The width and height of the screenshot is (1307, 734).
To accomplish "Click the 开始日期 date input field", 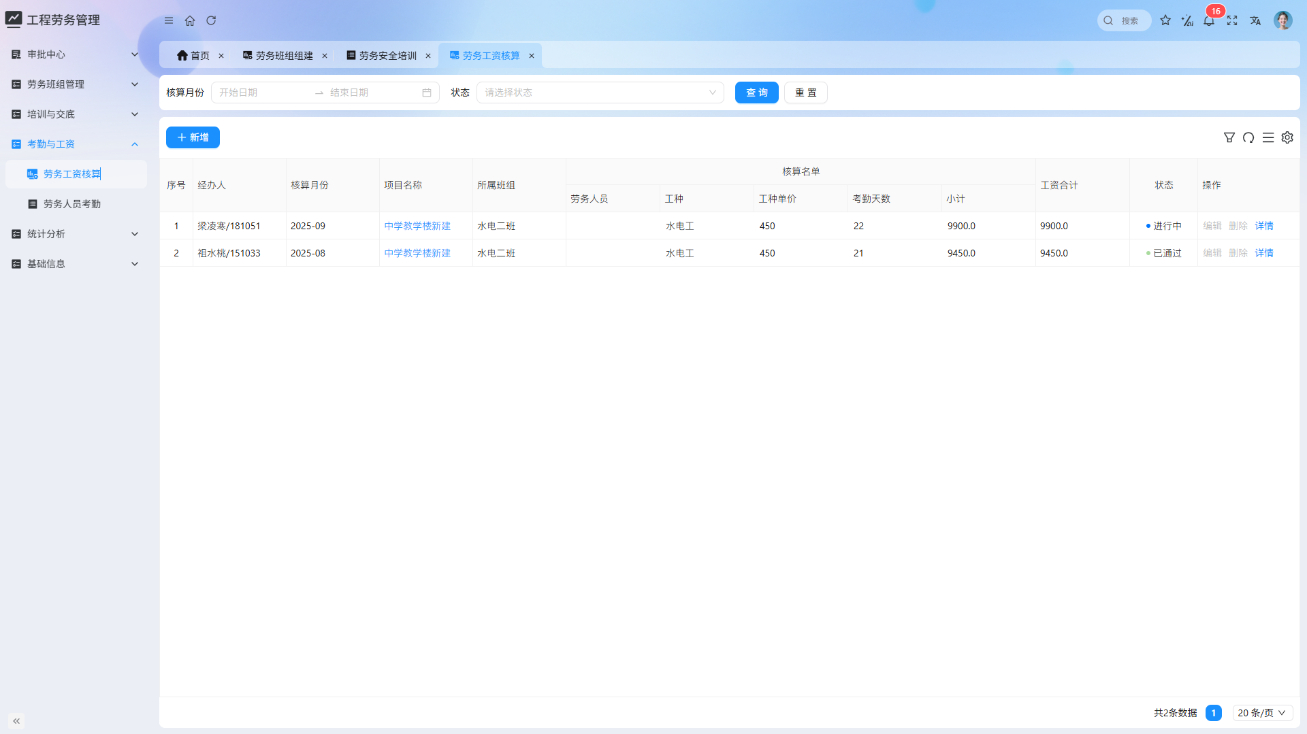I will 262,93.
